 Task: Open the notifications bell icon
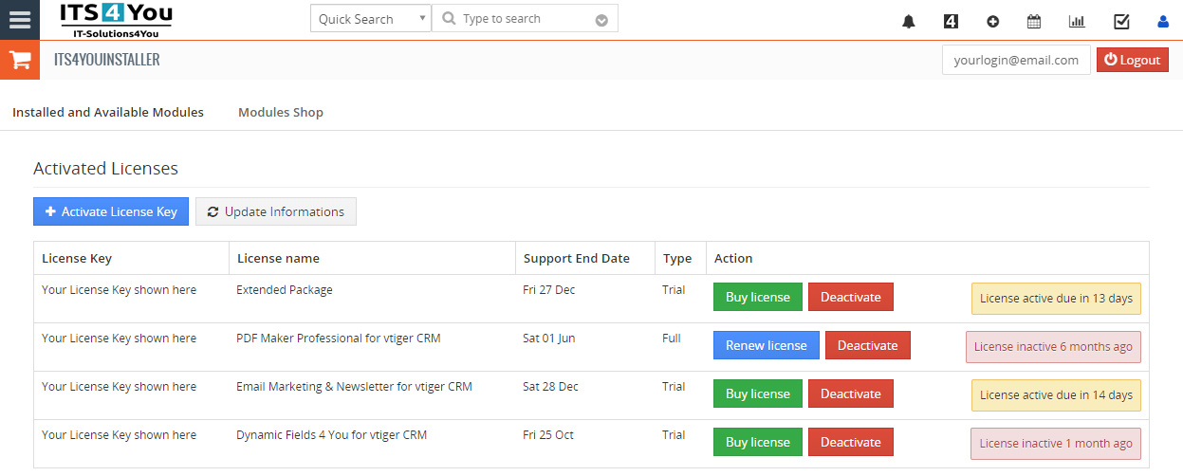pos(908,22)
